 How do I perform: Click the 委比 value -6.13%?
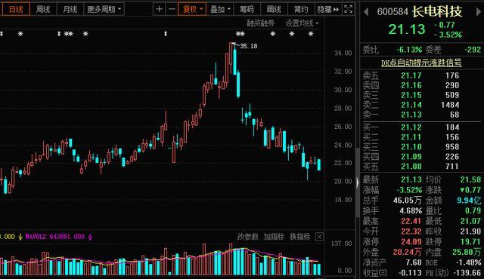click(409, 50)
